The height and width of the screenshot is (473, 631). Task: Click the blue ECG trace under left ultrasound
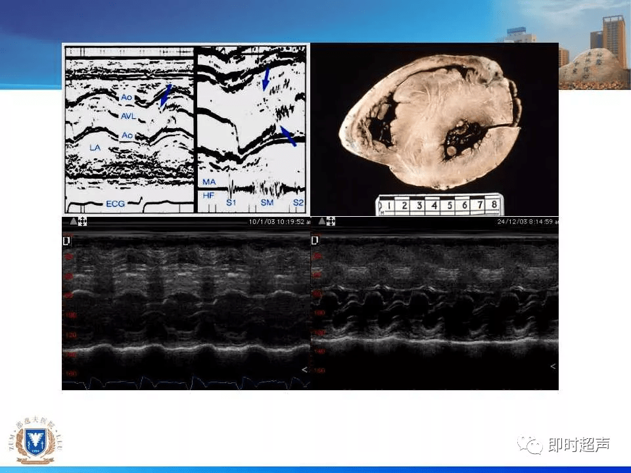tap(186, 383)
